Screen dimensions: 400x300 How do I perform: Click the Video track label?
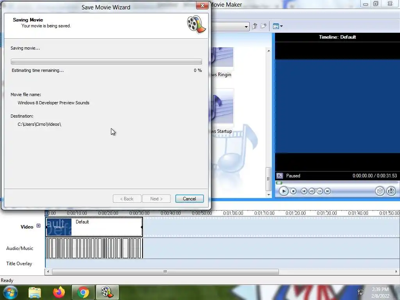(x=27, y=227)
